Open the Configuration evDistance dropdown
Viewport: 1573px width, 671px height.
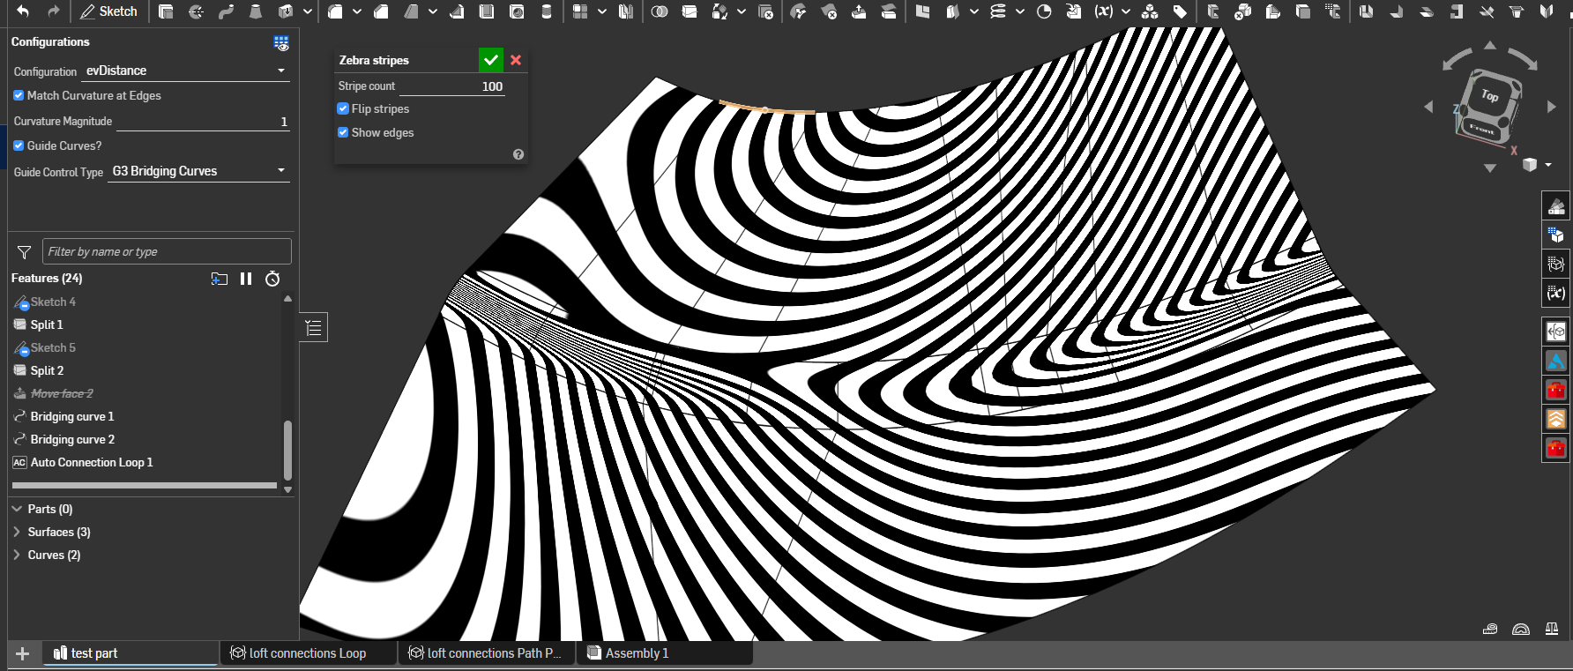[x=185, y=71]
